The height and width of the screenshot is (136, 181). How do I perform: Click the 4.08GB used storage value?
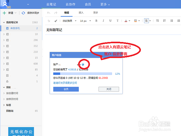click(72, 70)
